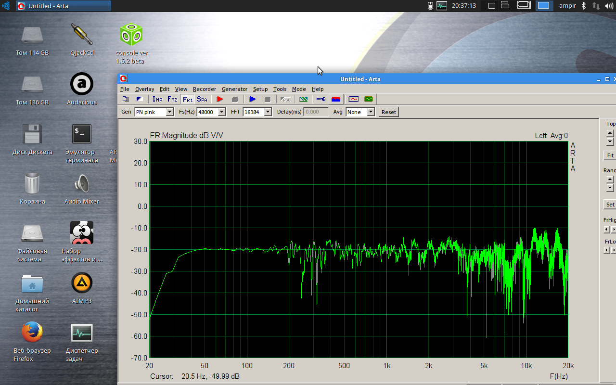Screen dimensions: 616x385
Task: Click the New file toolbar icon
Action: (x=126, y=99)
